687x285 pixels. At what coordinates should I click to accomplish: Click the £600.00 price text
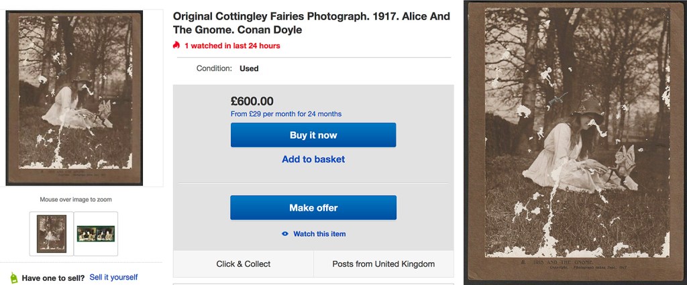point(252,101)
